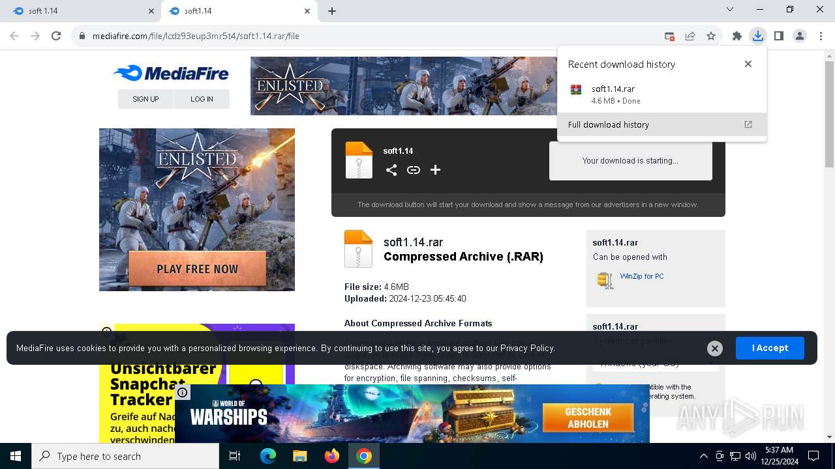Screen dimensions: 835x469
Task: Click the share icon under soft1.14
Action: 391,170
